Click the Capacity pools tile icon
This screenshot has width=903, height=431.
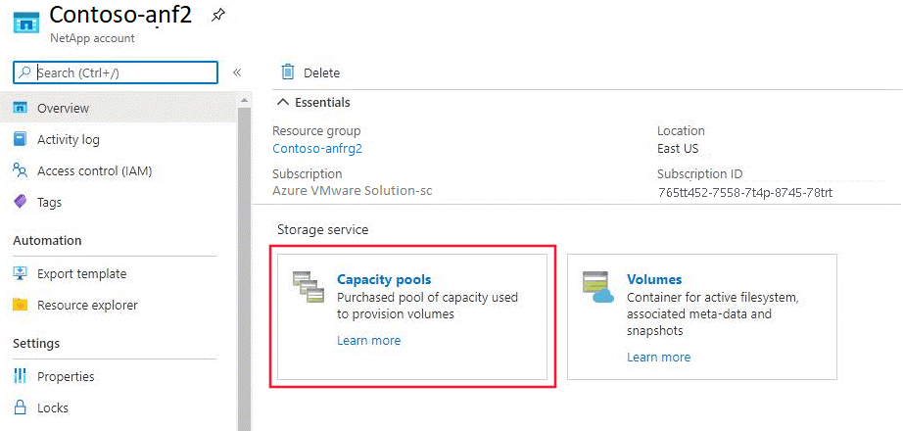pos(309,288)
